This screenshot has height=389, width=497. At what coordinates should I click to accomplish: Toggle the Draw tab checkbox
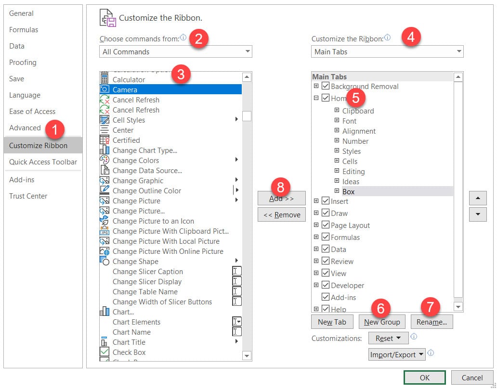click(x=326, y=213)
